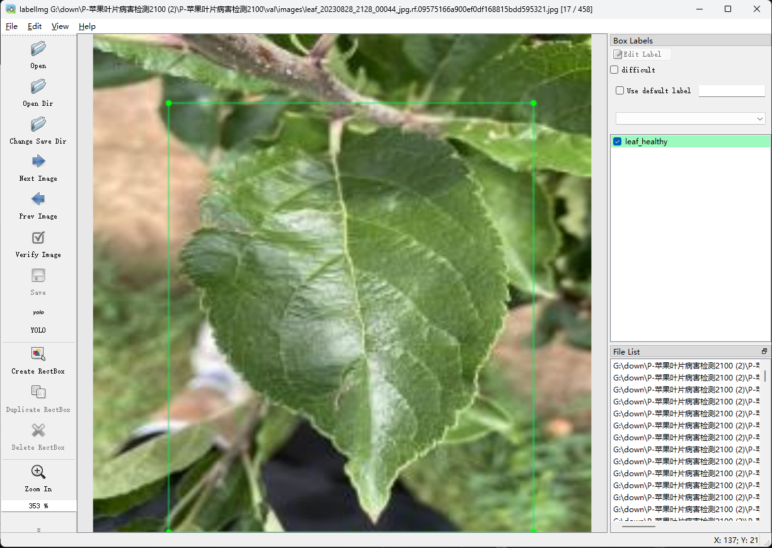Open the View menu
This screenshot has height=548, width=772.
coord(60,26)
